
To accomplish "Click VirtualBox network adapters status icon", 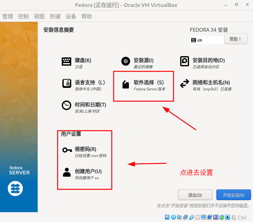I will coord(185,217).
